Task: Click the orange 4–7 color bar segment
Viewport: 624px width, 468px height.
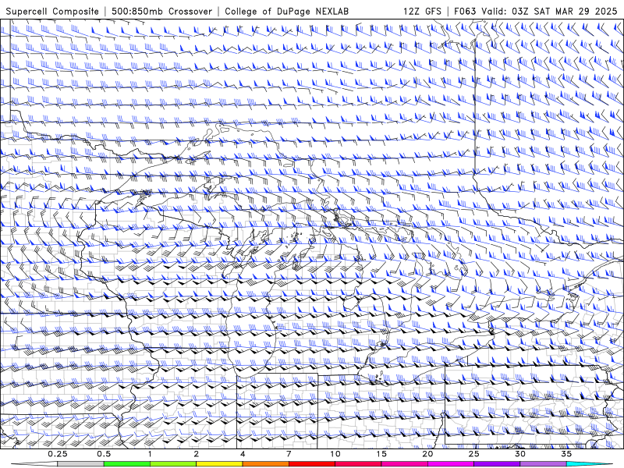Action: tap(265, 464)
